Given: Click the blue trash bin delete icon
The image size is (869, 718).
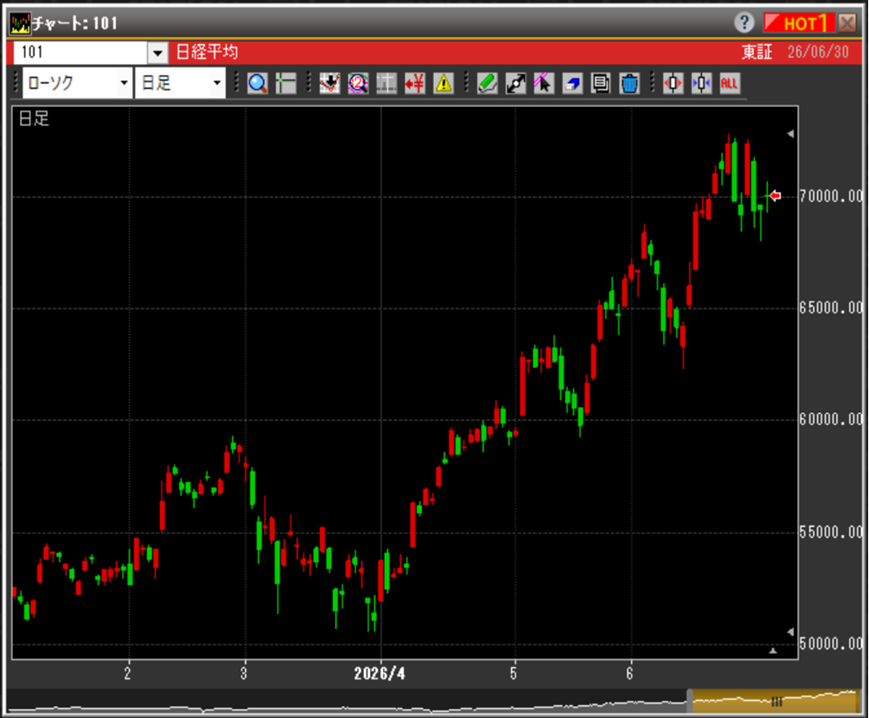Looking at the screenshot, I should (629, 84).
